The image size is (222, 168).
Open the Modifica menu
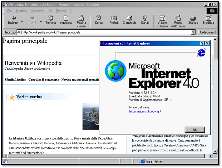(21, 11)
